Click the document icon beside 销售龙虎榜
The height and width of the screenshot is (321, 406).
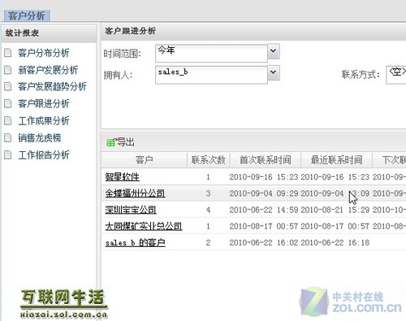tap(8, 138)
